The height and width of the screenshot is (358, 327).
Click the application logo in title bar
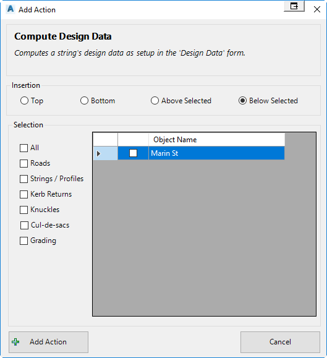coord(11,9)
